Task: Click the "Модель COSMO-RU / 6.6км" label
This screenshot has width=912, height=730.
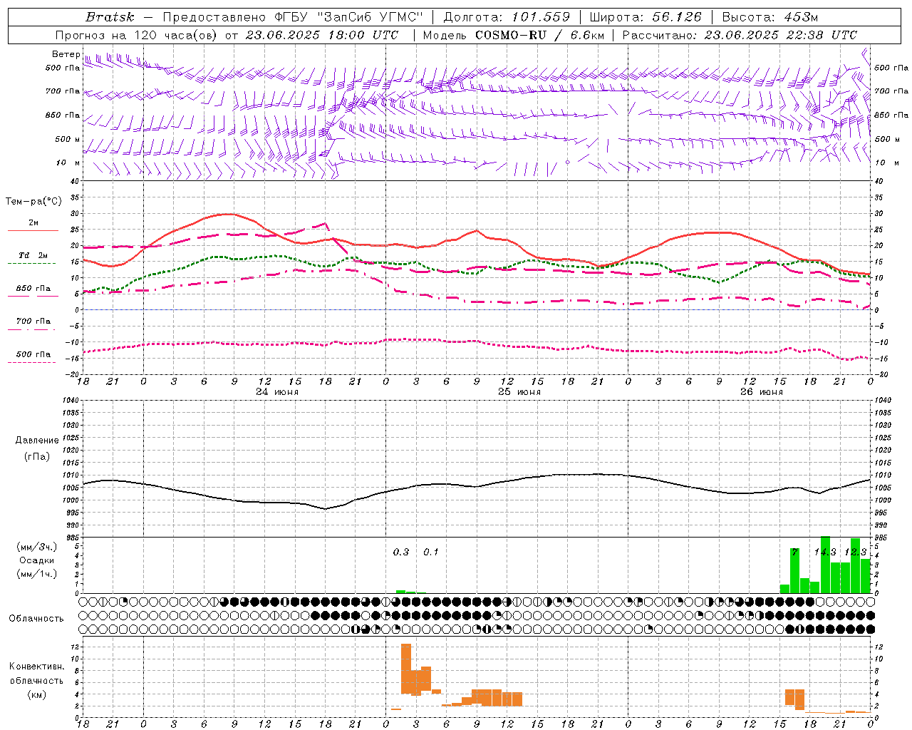Action: (513, 35)
